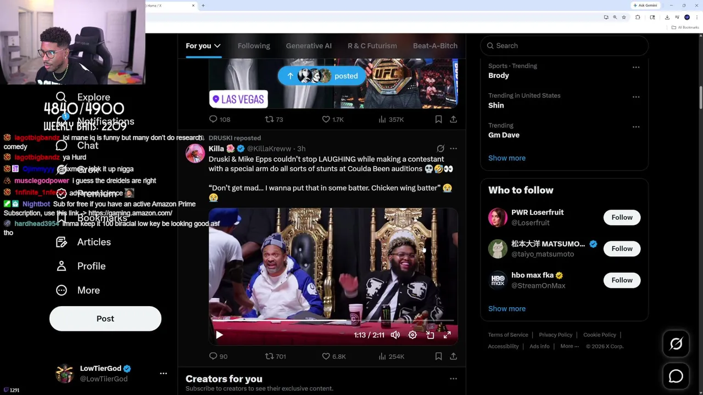Expand the video to fullscreen

(447, 335)
